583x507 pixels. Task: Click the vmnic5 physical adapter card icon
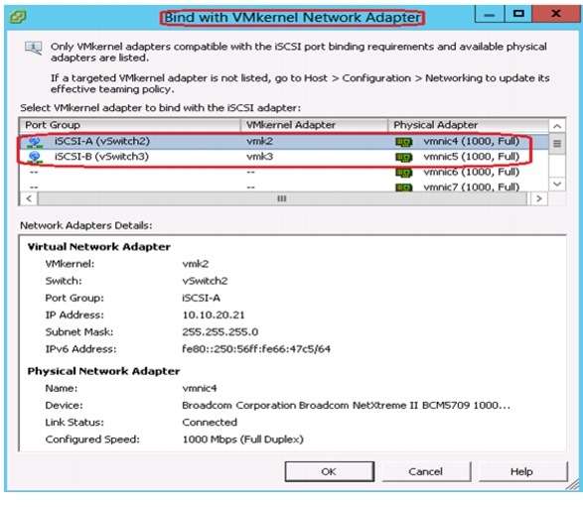click(x=403, y=158)
